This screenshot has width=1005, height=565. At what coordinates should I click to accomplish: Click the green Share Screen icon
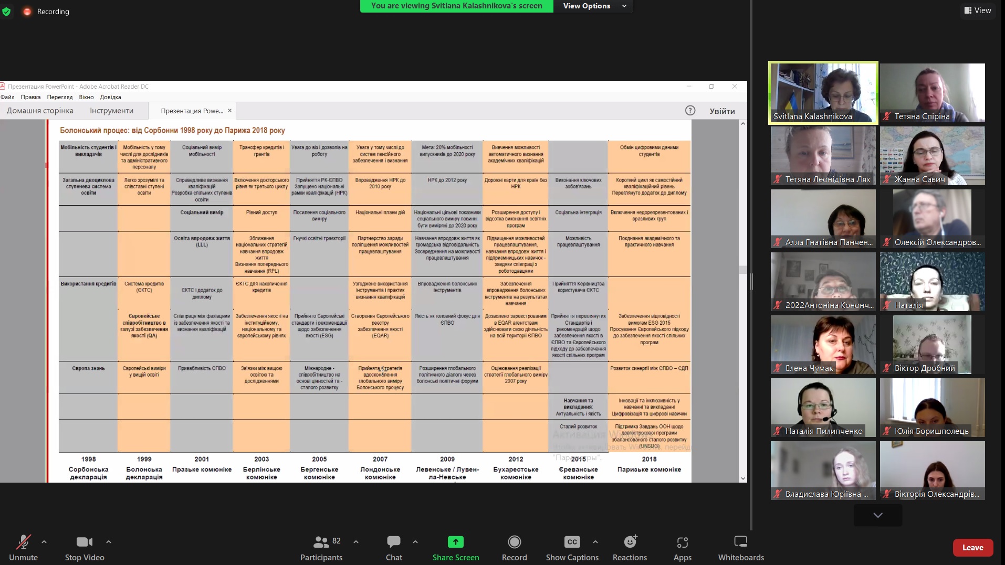pos(455,542)
